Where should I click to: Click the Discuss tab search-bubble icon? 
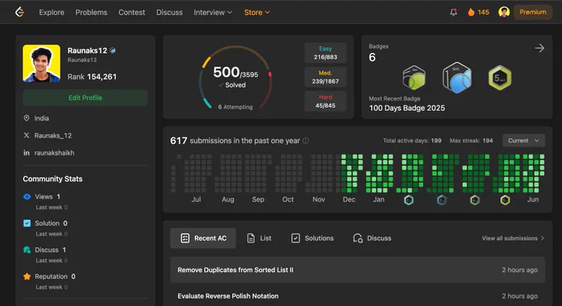tap(358, 238)
